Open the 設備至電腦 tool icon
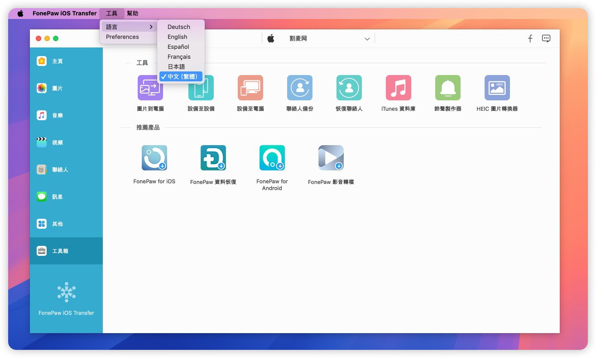 (x=250, y=88)
